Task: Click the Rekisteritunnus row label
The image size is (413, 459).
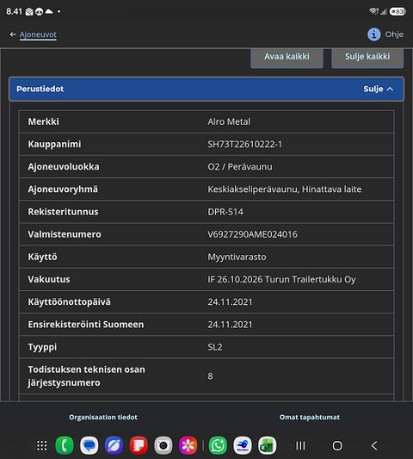Action: coord(63,212)
